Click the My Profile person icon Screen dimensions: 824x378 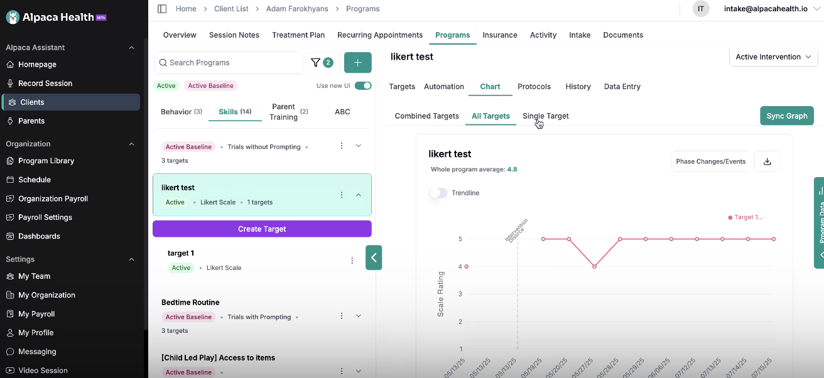[10, 333]
